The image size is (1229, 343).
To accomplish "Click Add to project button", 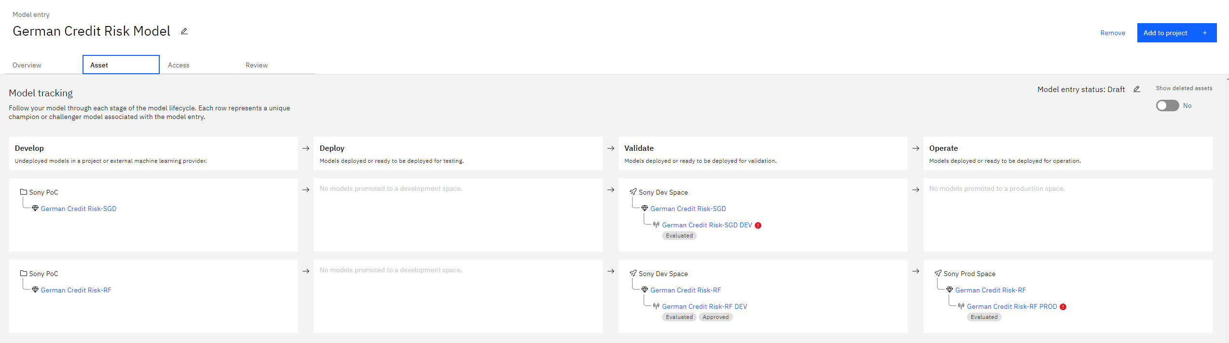I will 1177,33.
